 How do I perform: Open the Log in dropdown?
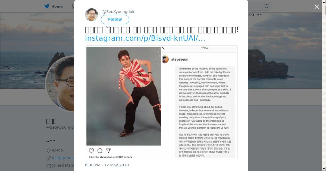(x=254, y=14)
